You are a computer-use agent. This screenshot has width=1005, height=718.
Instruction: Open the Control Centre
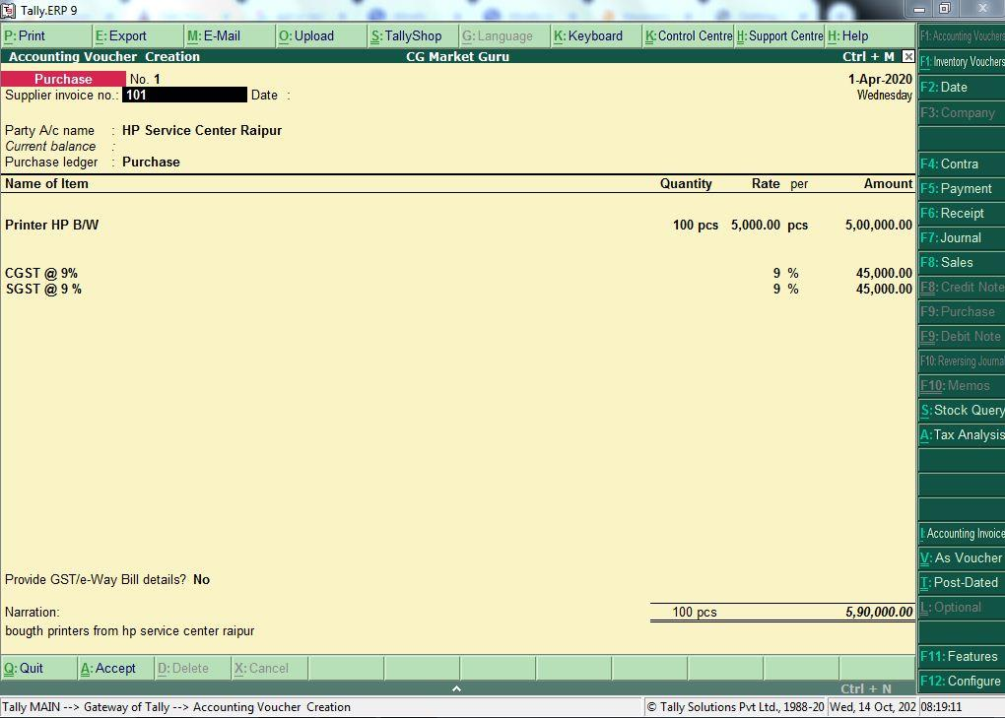(688, 35)
